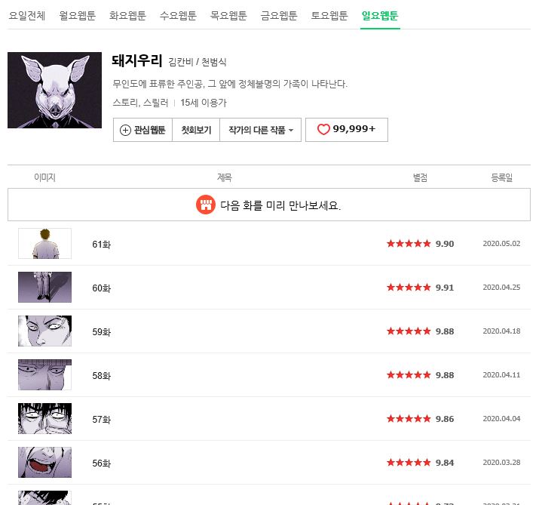Click the 2020.05.02 date of 61화
The height and width of the screenshot is (505, 542).
501,244
